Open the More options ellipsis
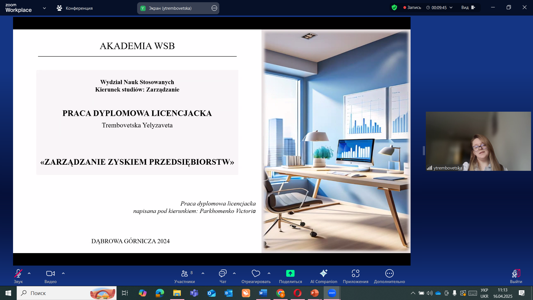 [x=389, y=274]
